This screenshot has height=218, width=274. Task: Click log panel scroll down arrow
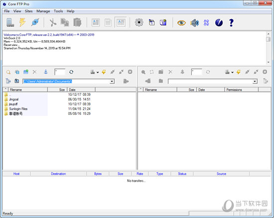[x=268, y=62]
